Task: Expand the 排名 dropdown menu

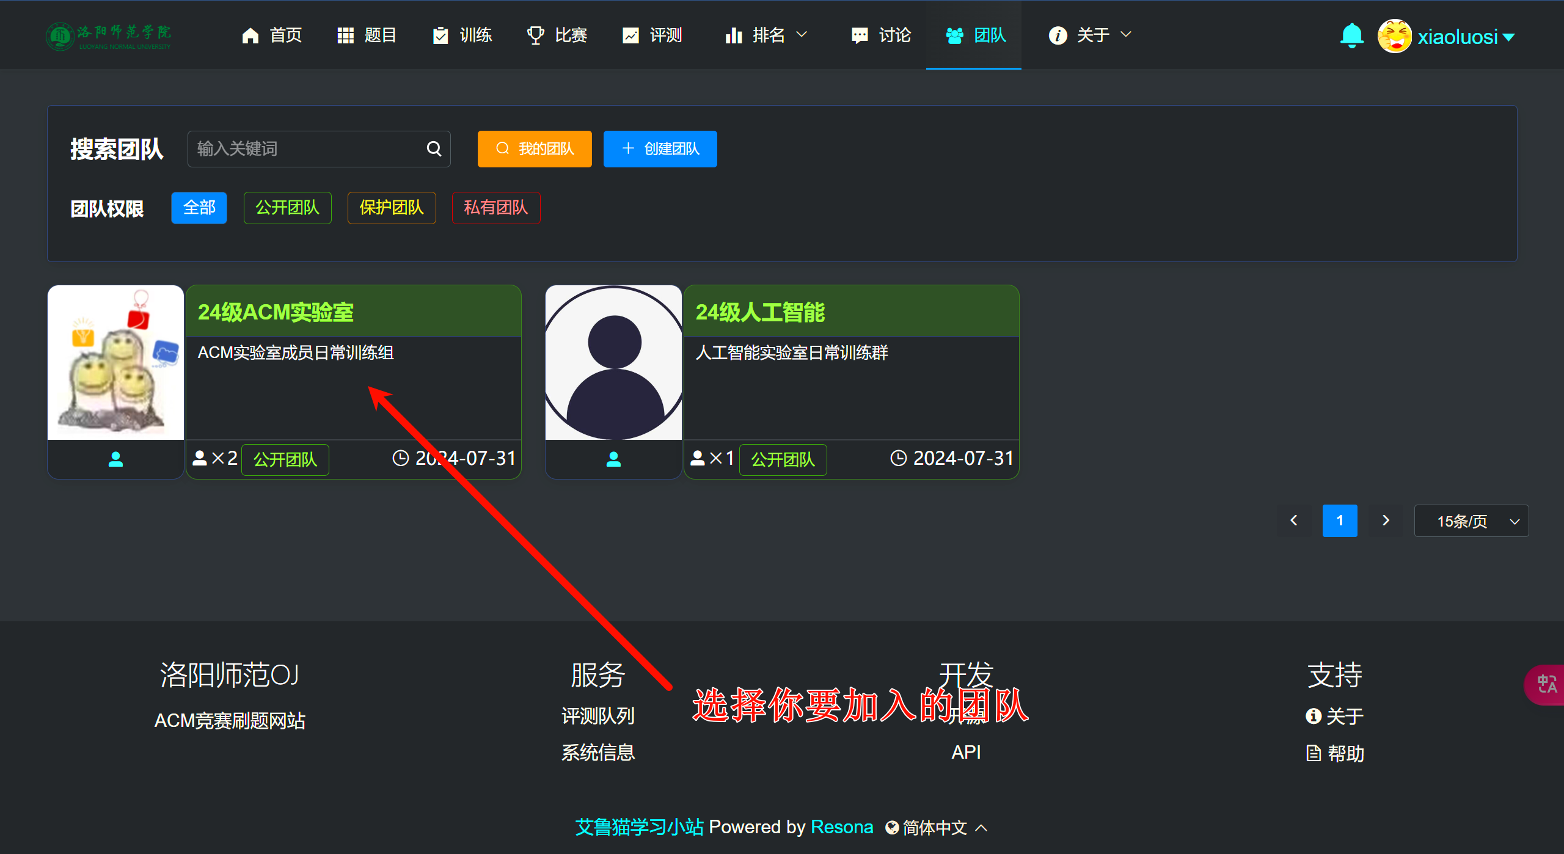Action: pyautogui.click(x=767, y=35)
